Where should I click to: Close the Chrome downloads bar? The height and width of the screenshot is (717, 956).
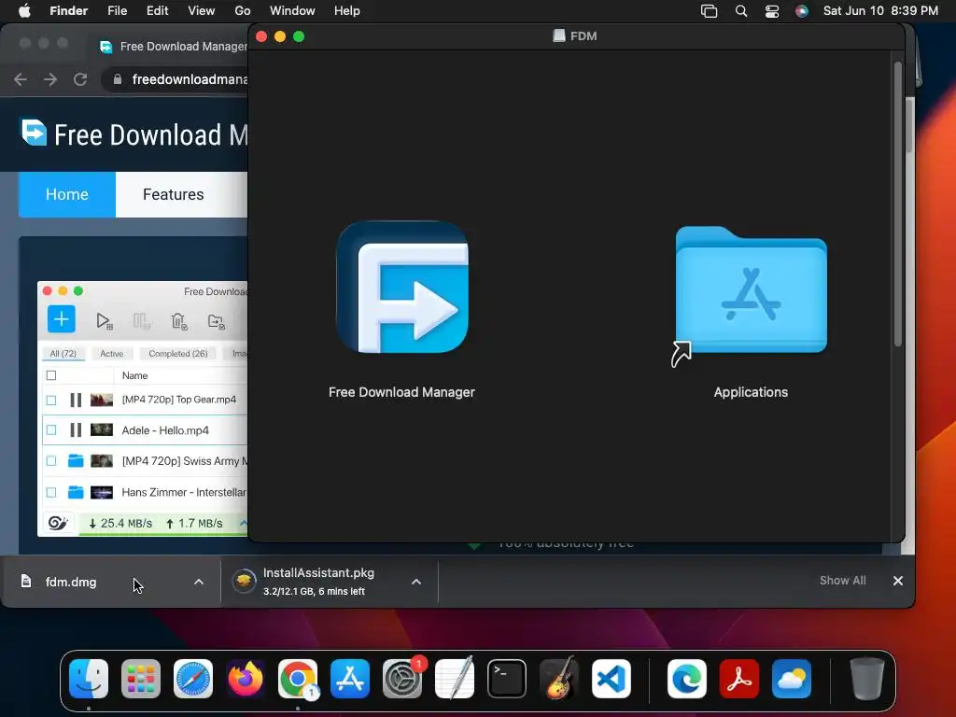[898, 581]
